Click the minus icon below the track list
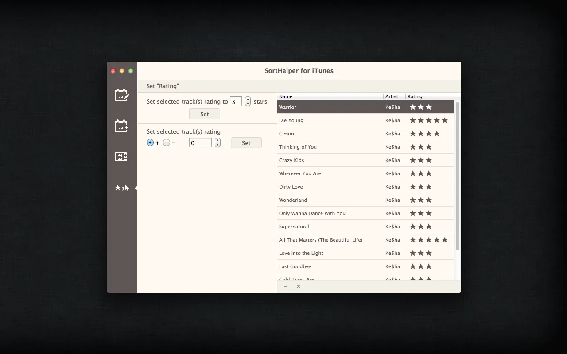Screen dimensions: 567x354 286,286
